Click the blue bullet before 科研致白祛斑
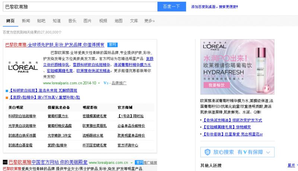This screenshot has width=298, height=171. (7, 91)
